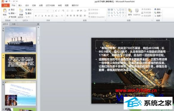Open the font name dropdown box

tap(41, 11)
